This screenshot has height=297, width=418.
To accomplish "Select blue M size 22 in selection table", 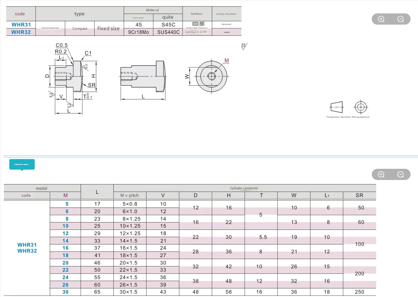I will [x=65, y=270].
